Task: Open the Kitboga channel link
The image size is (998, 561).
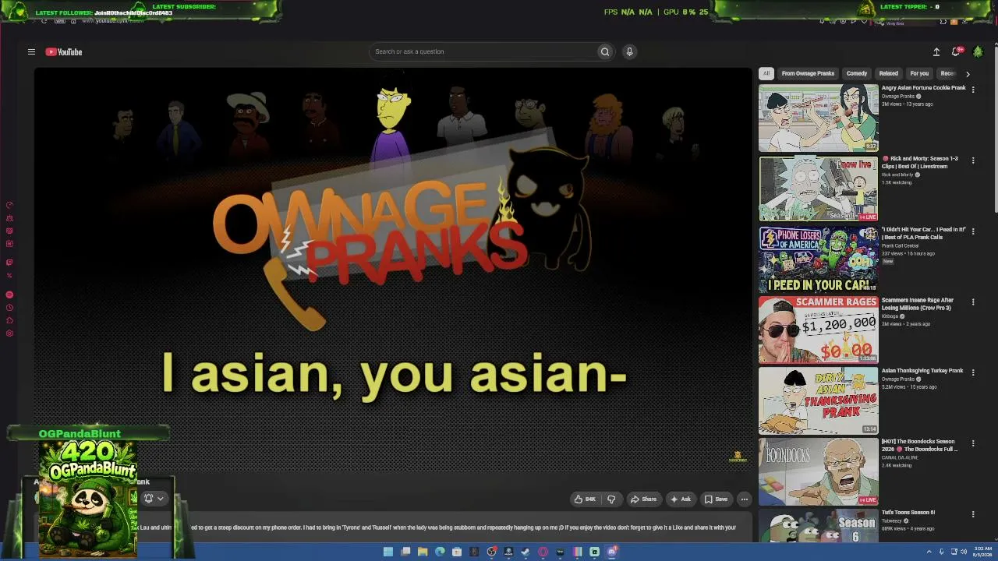Action: pos(891,316)
